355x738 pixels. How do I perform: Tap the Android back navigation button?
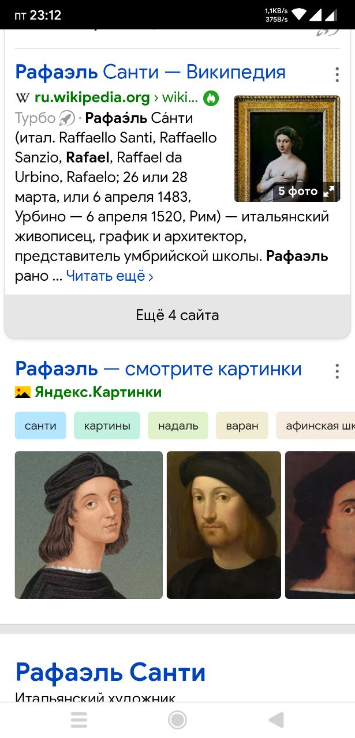pyautogui.click(x=276, y=720)
